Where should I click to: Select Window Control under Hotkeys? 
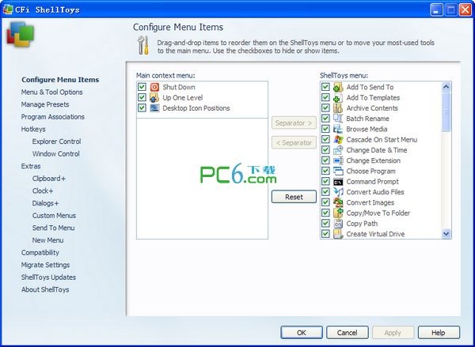55,154
